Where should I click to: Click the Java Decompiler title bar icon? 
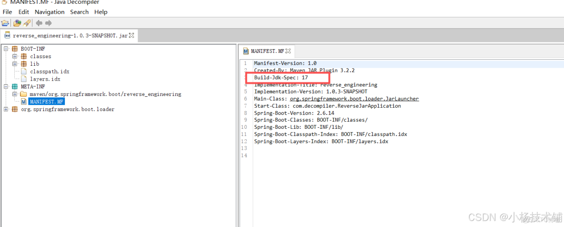(x=4, y=2)
